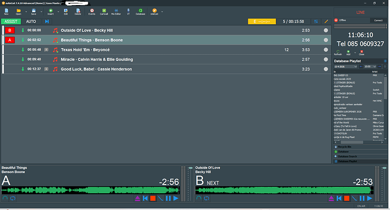Screen dimensions: 390x210
Task: Toggle loop on player A
Action: click(x=12, y=198)
